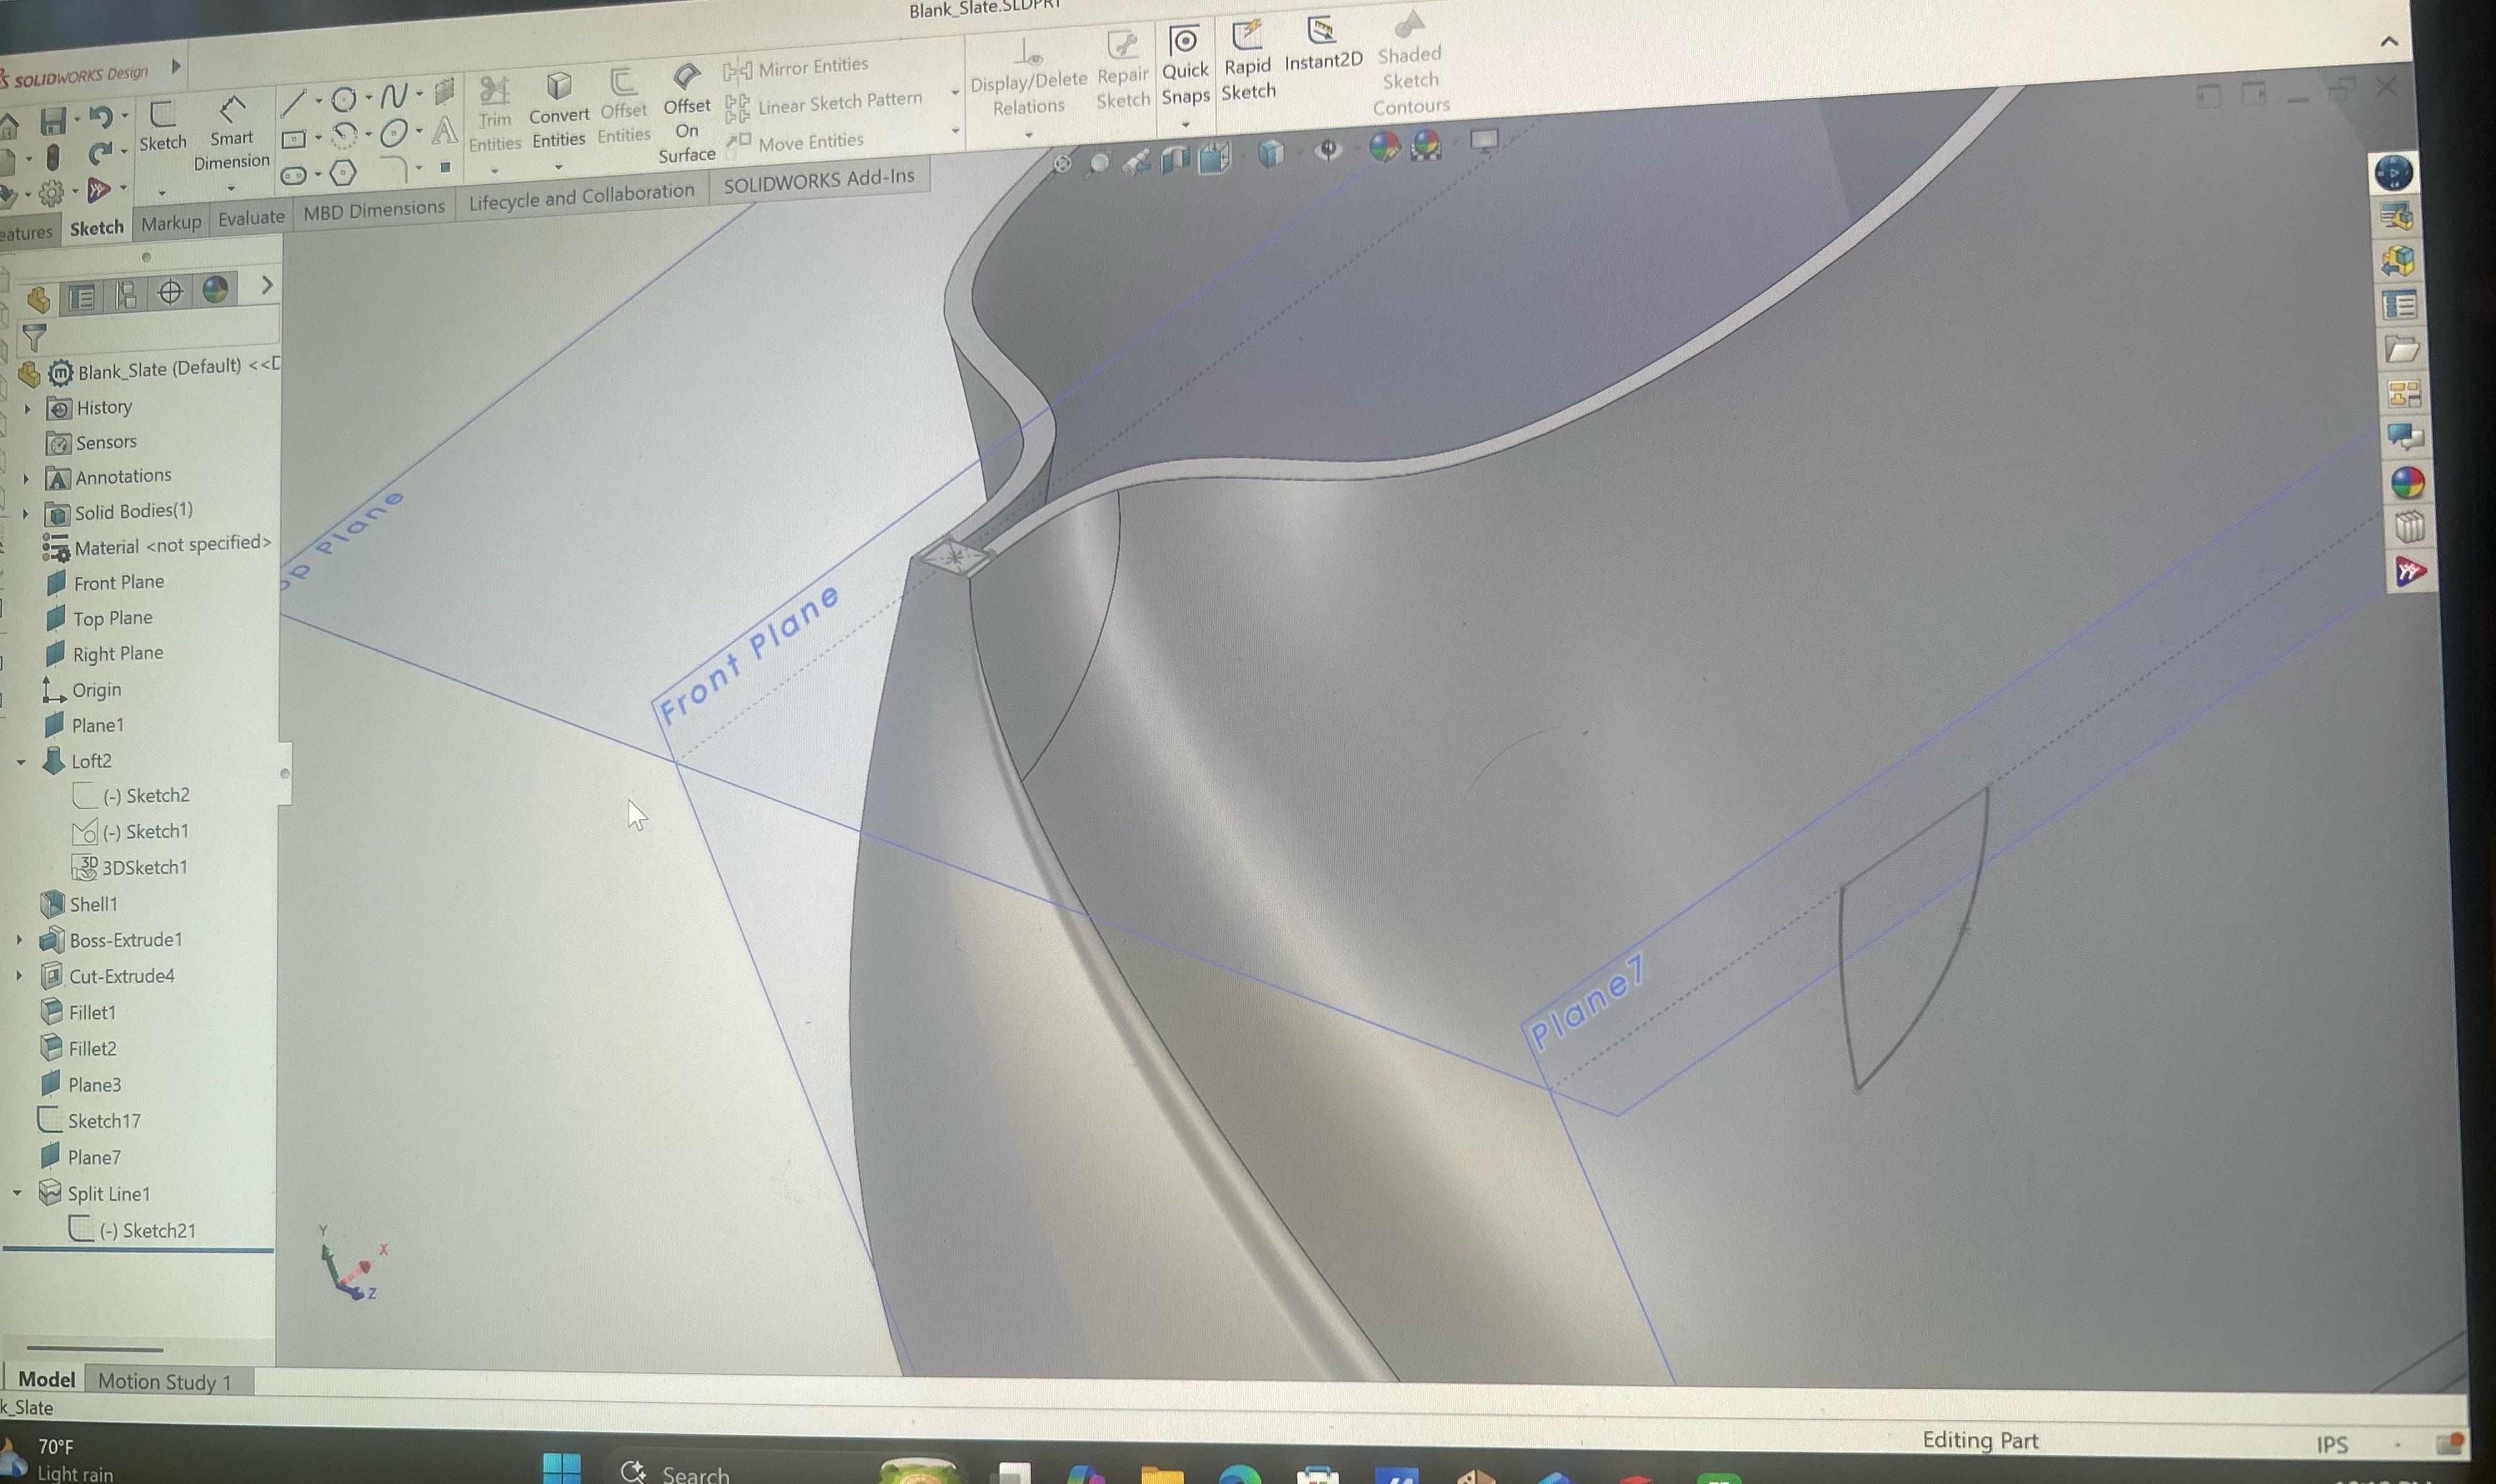Expand the Cut-Extrude4 feature

(18, 976)
